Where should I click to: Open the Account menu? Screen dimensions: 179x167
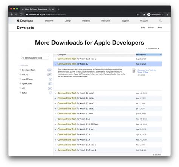click(x=144, y=20)
